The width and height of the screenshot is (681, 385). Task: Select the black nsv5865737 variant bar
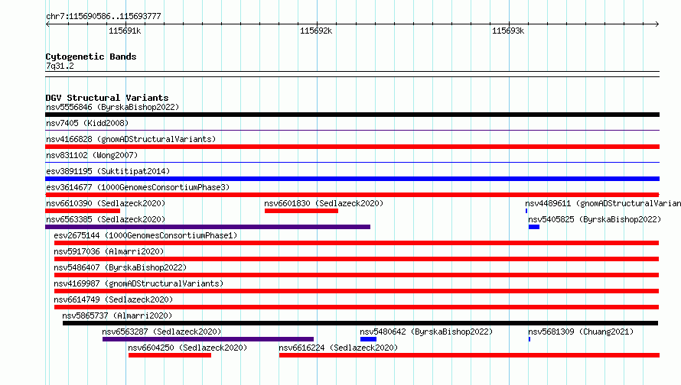(360, 323)
